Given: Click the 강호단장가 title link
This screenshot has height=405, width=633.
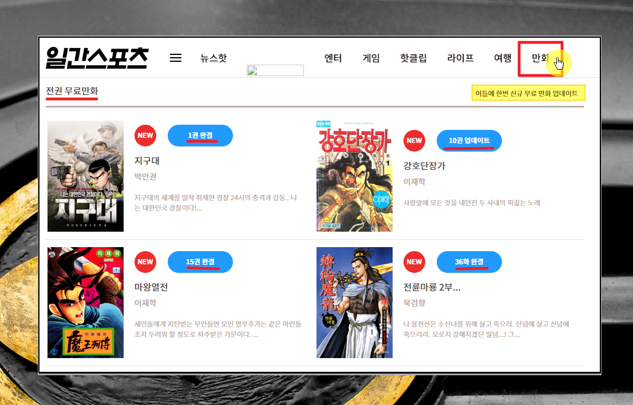Looking at the screenshot, I should 424,166.
